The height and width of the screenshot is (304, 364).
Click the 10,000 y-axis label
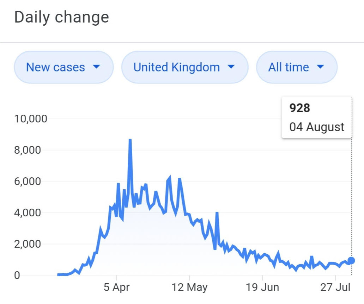(x=31, y=119)
